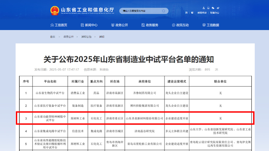
Task: Click the search magnifier icon
Action: point(163,11)
